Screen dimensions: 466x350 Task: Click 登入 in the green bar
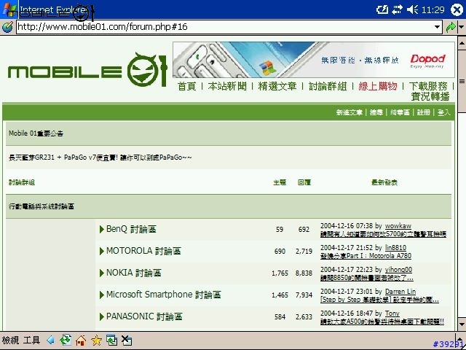click(444, 112)
